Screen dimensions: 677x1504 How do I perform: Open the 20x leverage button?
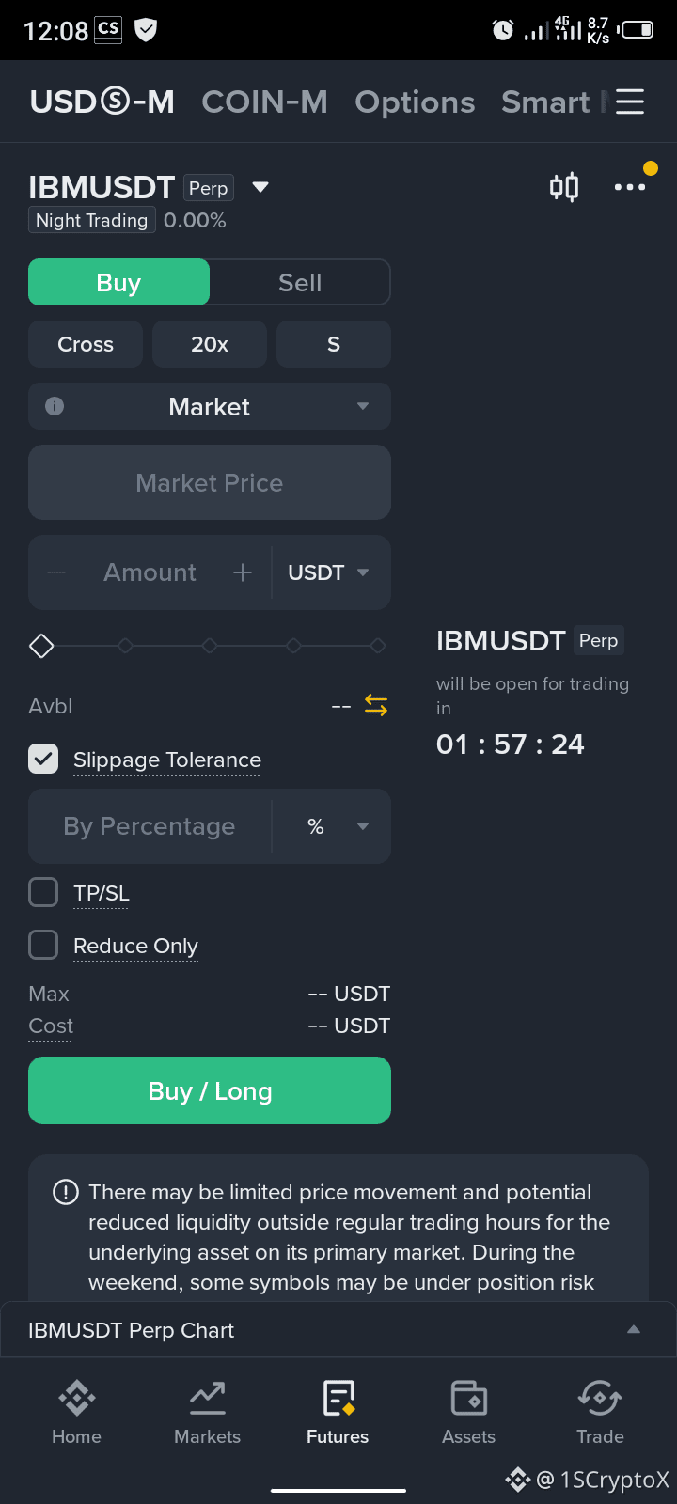[x=210, y=344]
